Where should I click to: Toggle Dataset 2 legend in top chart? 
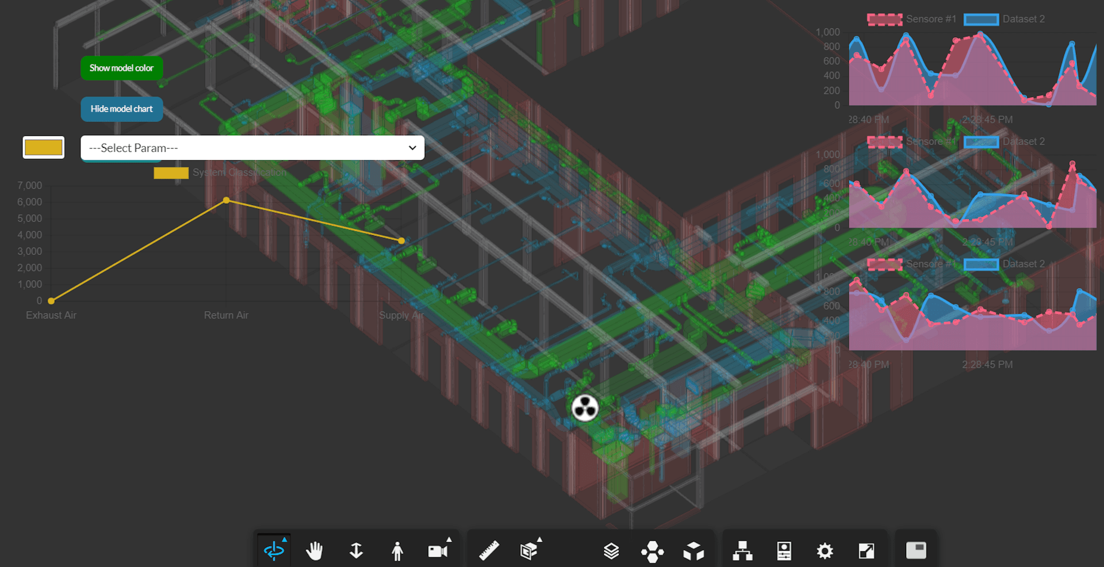pyautogui.click(x=1005, y=19)
